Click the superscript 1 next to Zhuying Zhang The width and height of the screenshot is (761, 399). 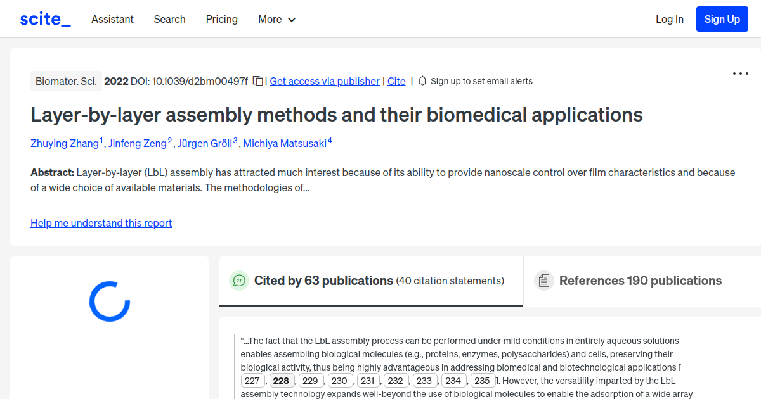pyautogui.click(x=100, y=139)
